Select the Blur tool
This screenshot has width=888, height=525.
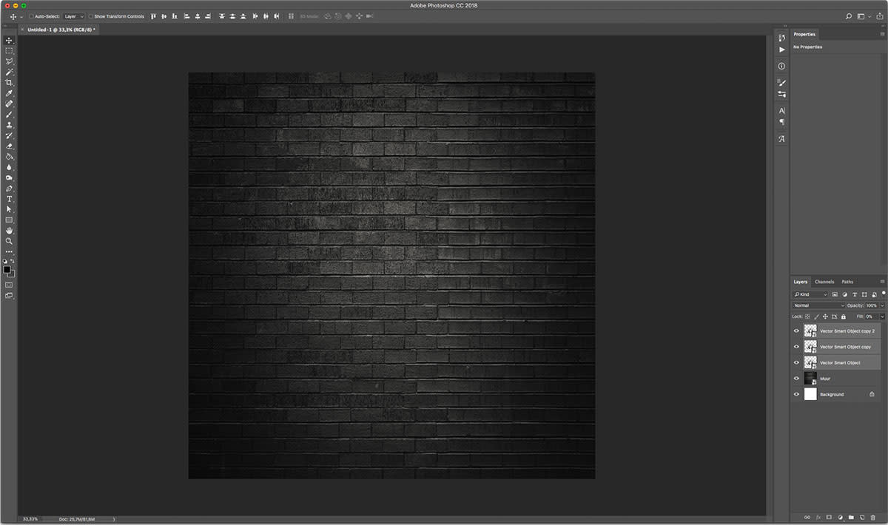[x=10, y=167]
